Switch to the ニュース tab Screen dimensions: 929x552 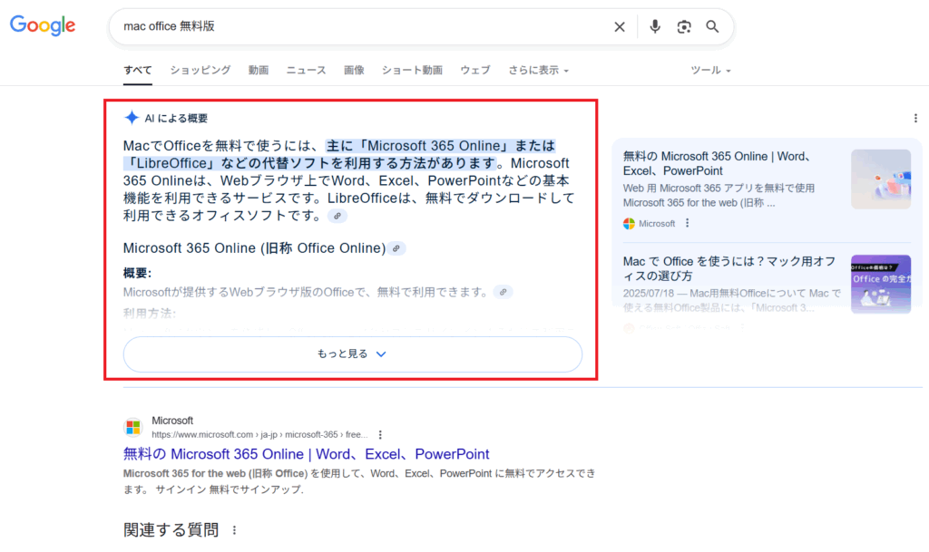[x=306, y=70]
